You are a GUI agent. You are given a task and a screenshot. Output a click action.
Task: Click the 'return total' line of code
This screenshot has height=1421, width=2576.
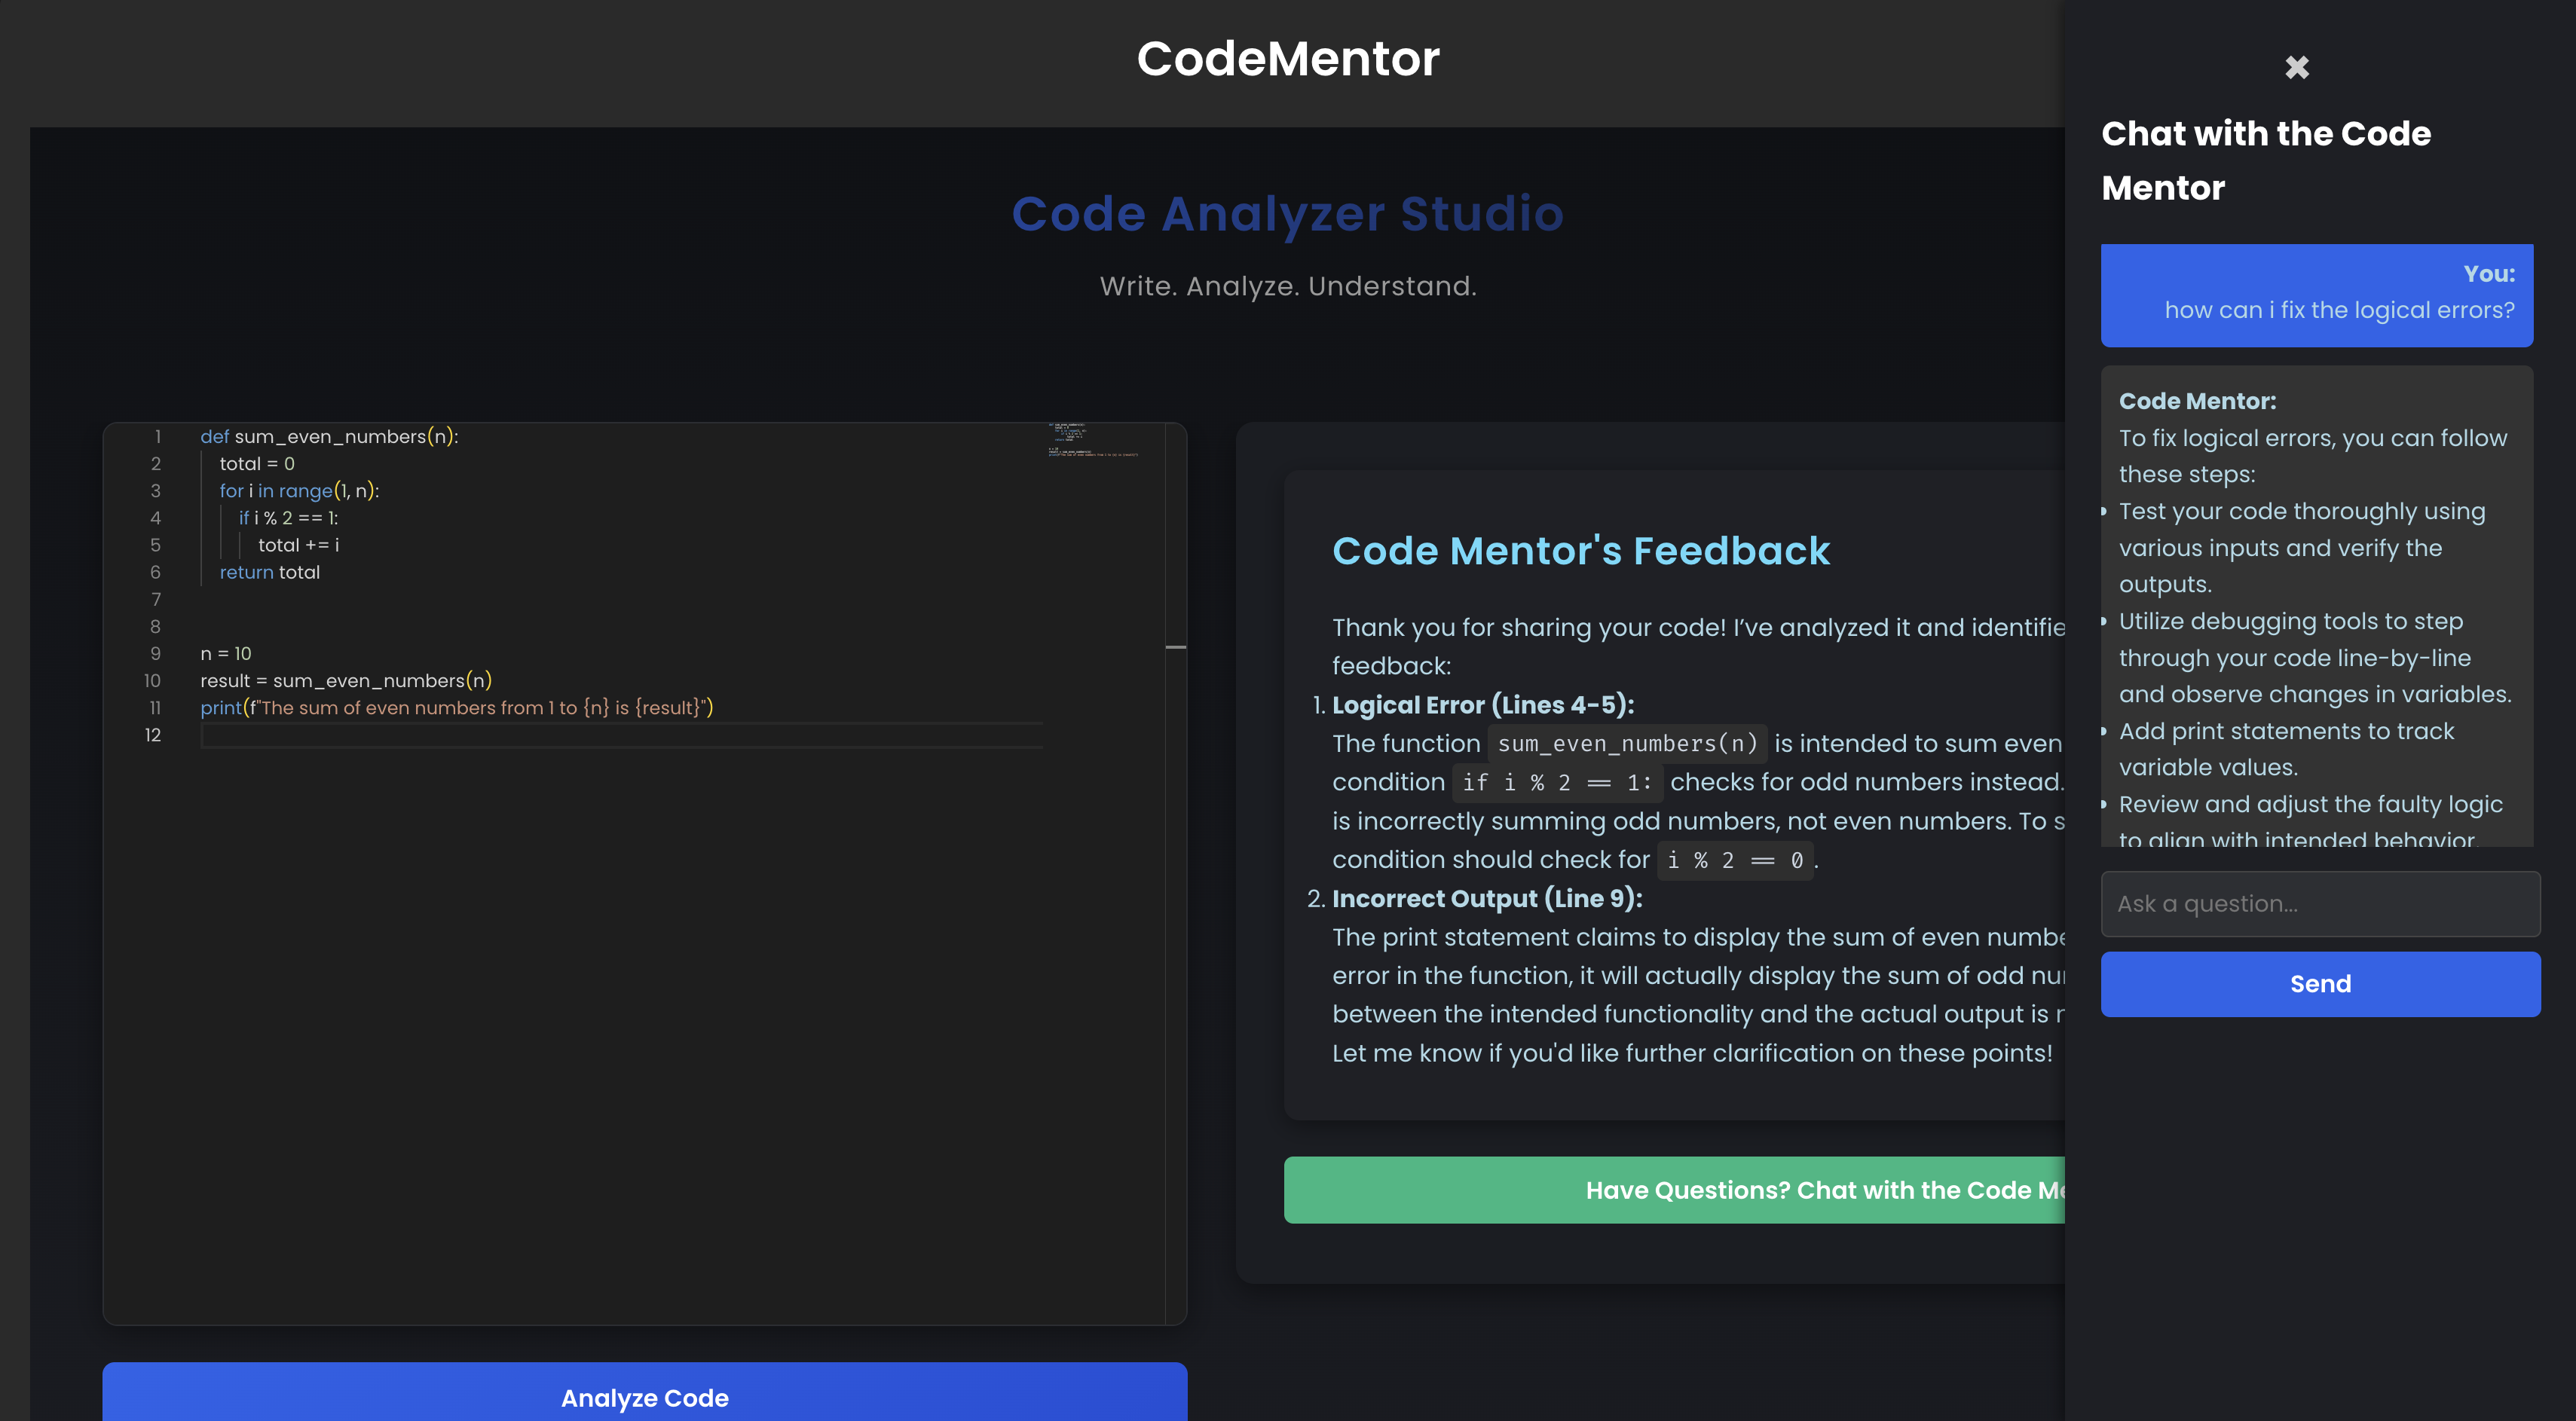pos(269,573)
